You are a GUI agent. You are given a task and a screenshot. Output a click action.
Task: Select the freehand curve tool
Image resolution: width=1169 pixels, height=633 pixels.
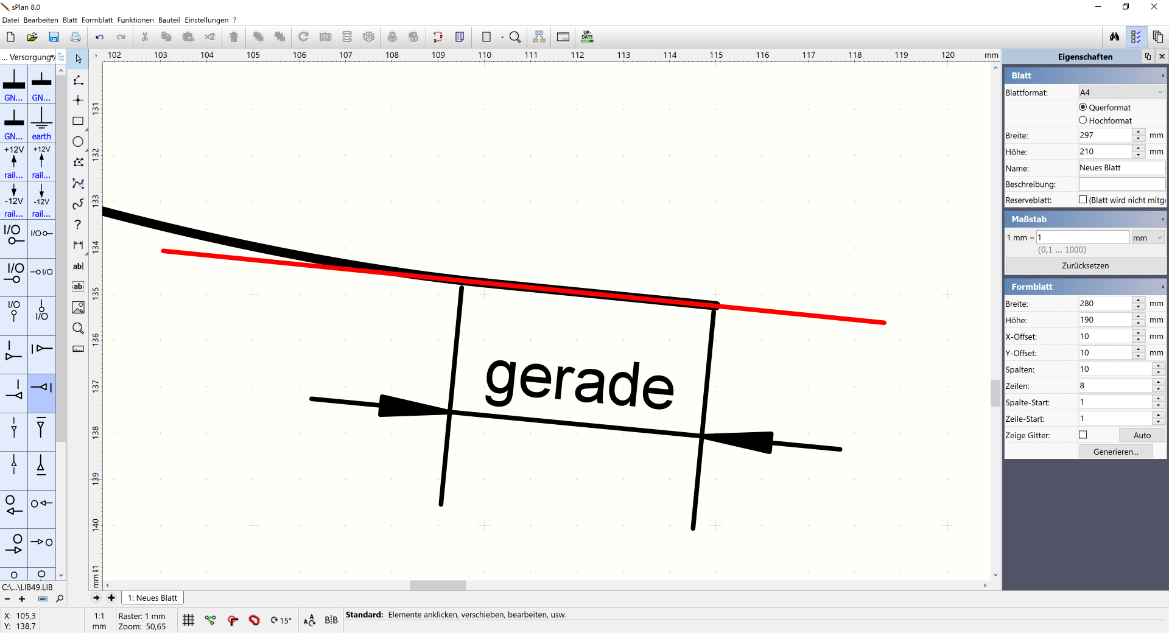click(x=78, y=204)
